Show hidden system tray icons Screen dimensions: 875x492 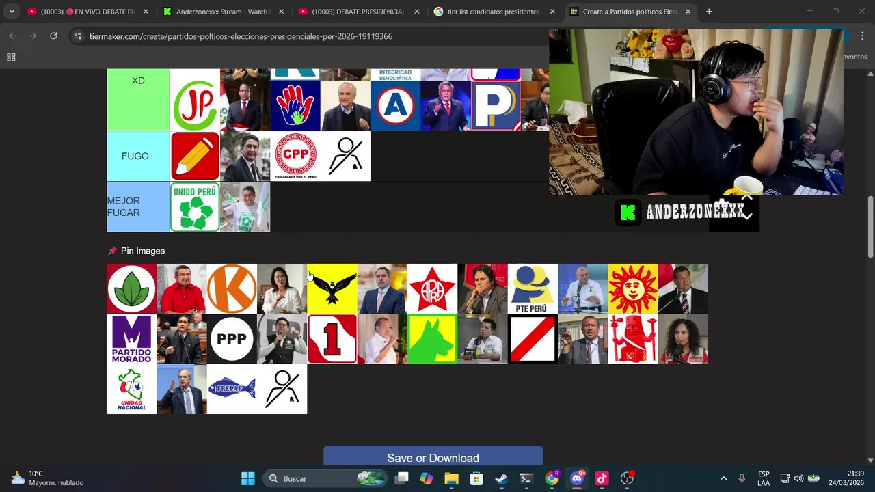tap(723, 478)
